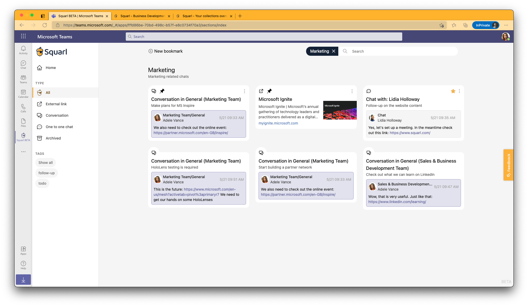Open the Microsoft Teams app launcher grid
The image size is (528, 306).
pyautogui.click(x=23, y=36)
